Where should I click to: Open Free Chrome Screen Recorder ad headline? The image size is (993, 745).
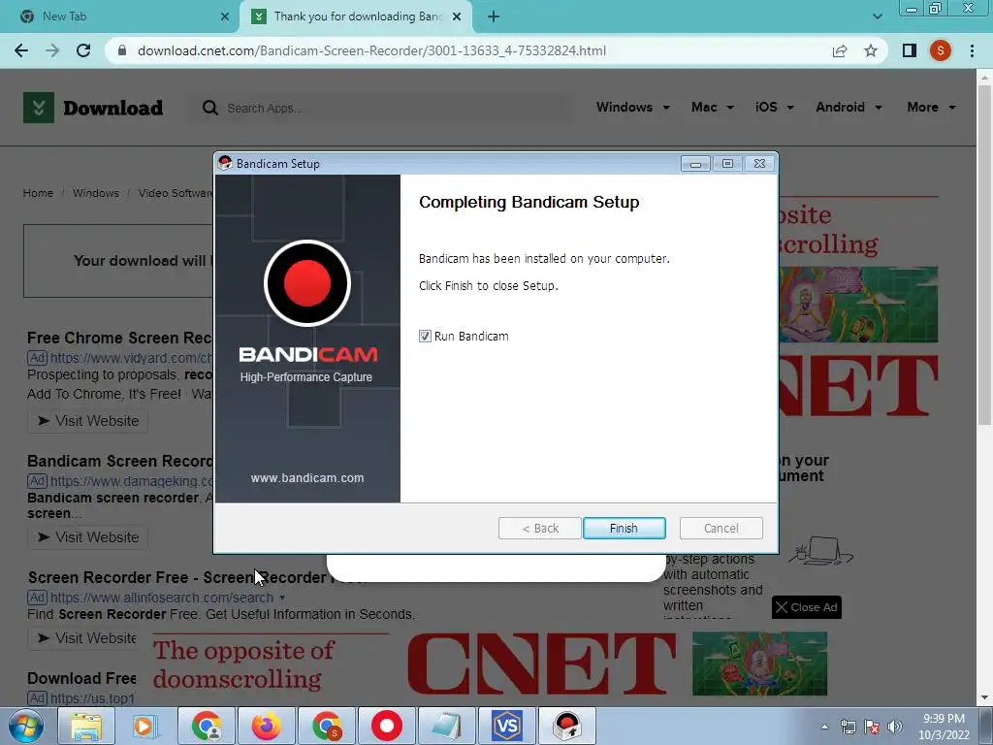coord(119,338)
